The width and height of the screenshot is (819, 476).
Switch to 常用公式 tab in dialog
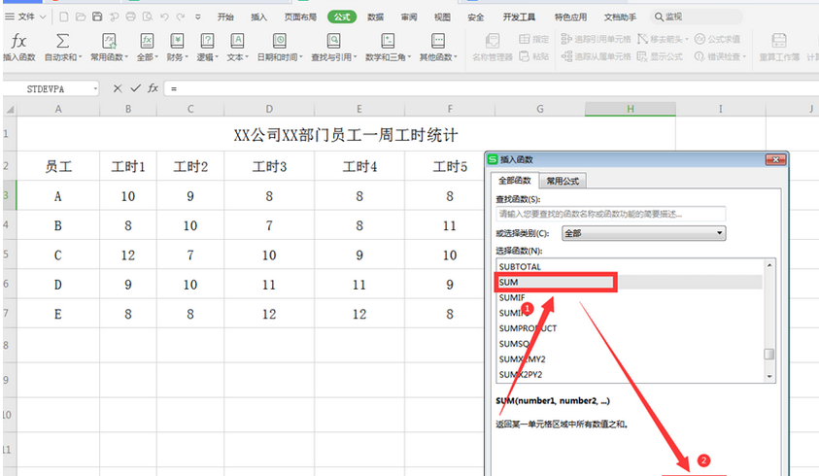(563, 181)
